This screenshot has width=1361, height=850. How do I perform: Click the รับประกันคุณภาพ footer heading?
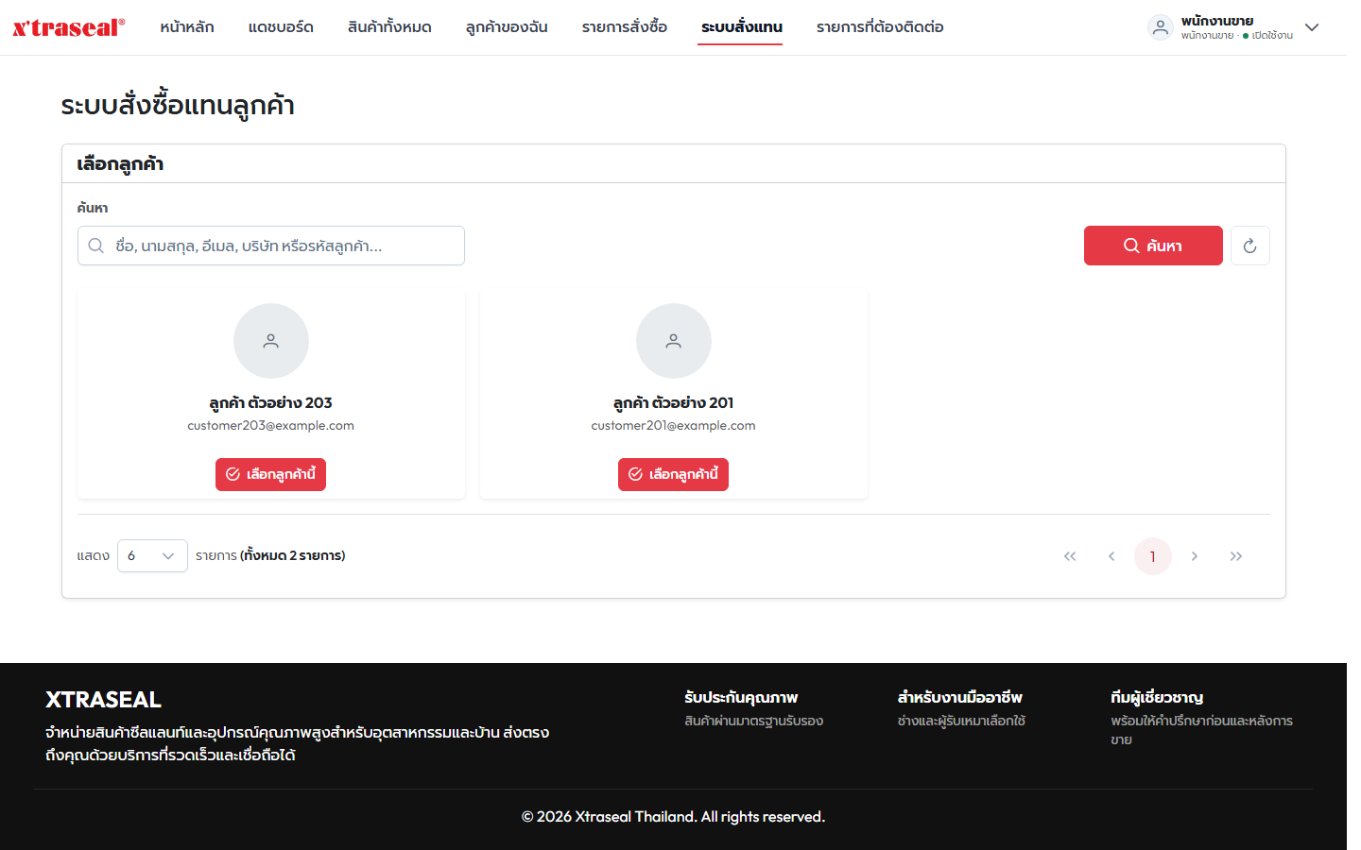pyautogui.click(x=741, y=698)
